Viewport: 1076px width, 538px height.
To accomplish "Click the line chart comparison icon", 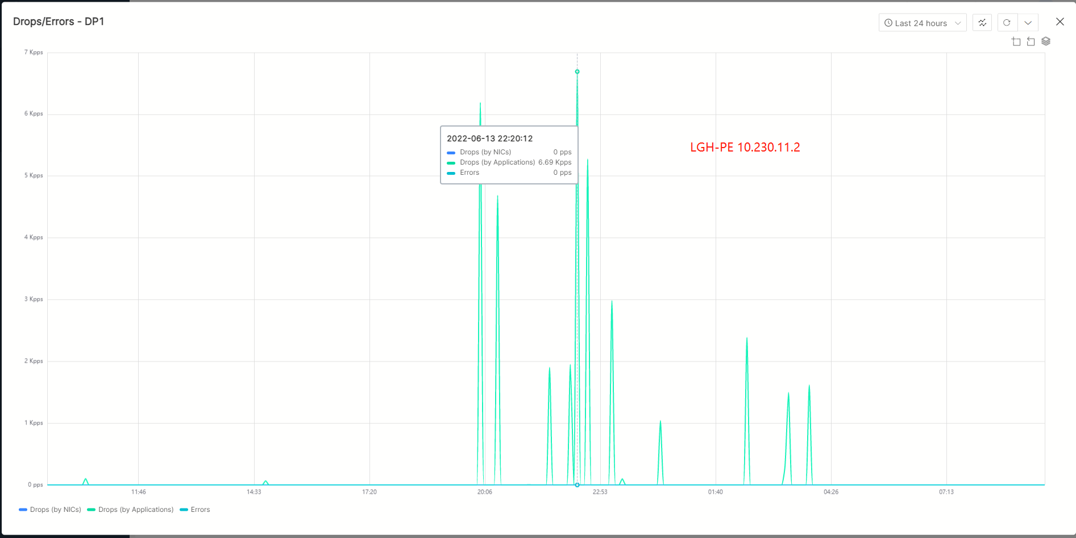I will (982, 23).
